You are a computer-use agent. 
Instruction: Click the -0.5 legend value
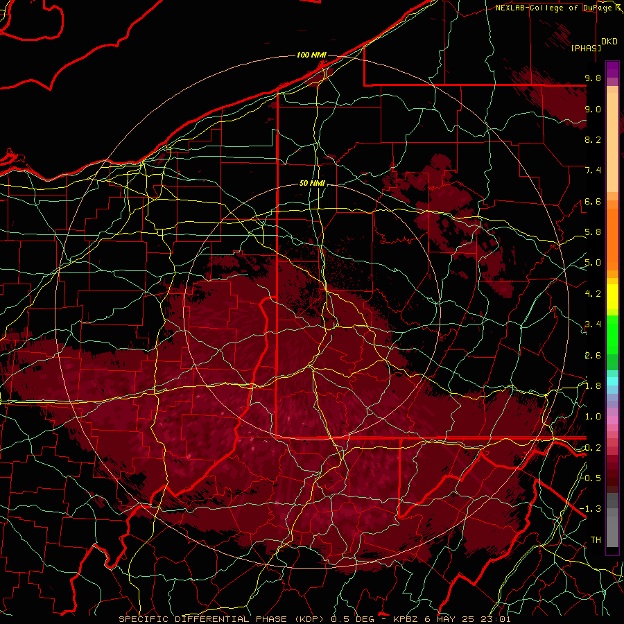pyautogui.click(x=591, y=478)
